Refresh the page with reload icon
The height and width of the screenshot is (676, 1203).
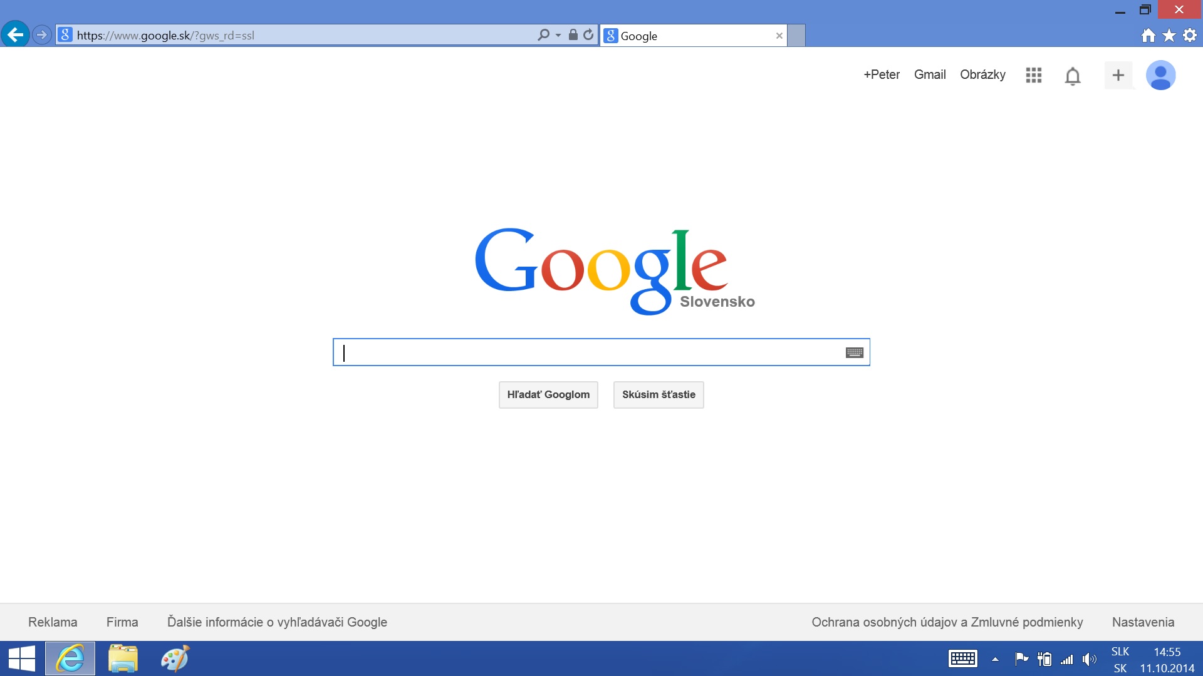click(x=588, y=35)
